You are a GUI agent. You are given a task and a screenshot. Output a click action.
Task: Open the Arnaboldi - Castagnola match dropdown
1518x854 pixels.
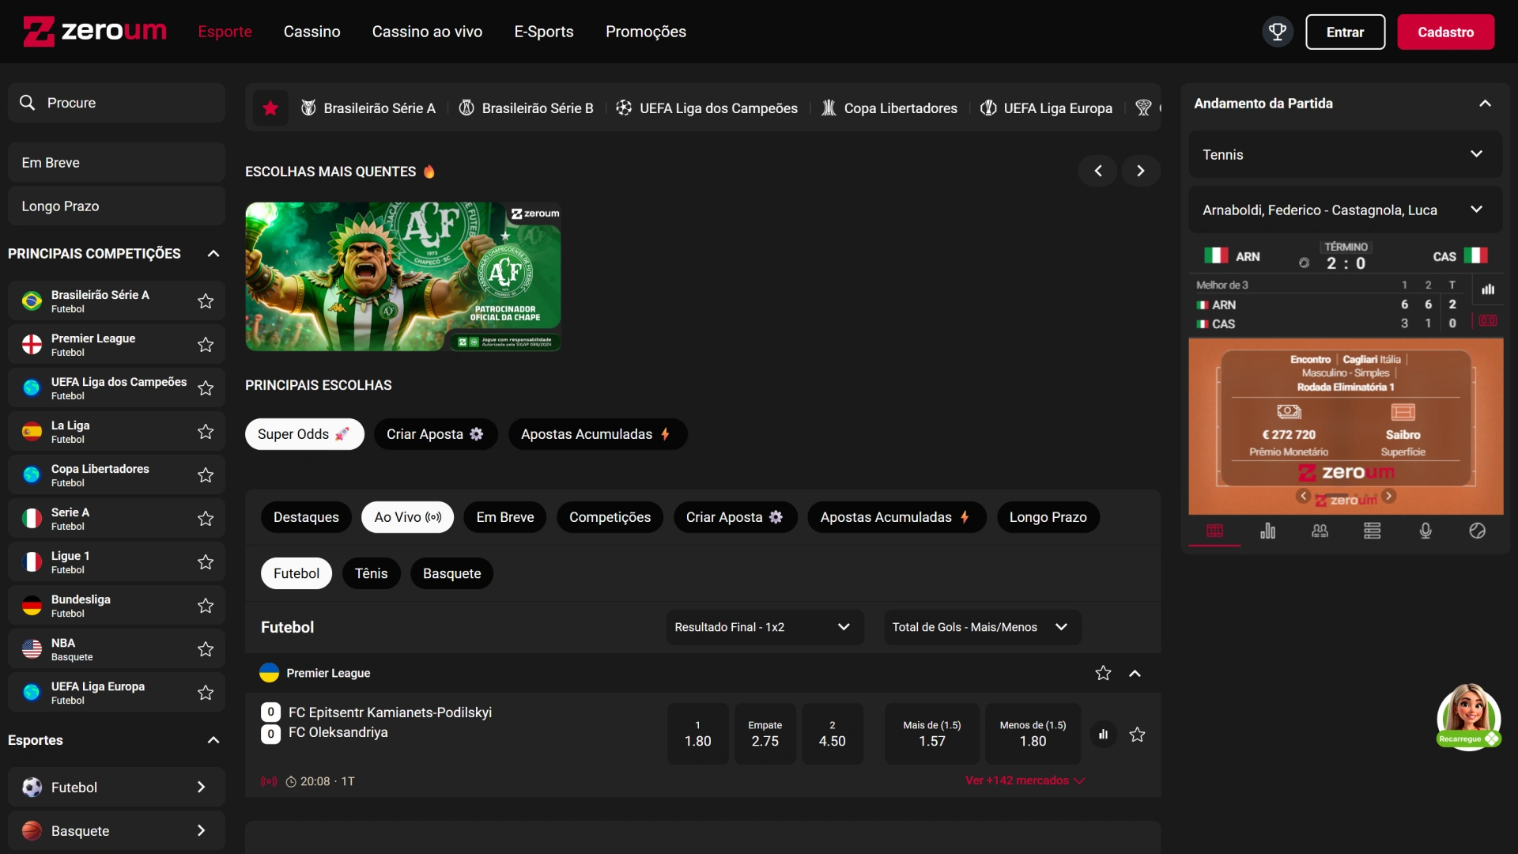(1345, 210)
